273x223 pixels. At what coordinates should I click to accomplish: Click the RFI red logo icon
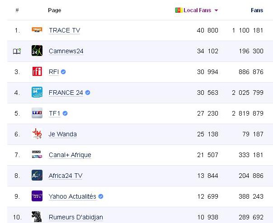click(x=37, y=72)
